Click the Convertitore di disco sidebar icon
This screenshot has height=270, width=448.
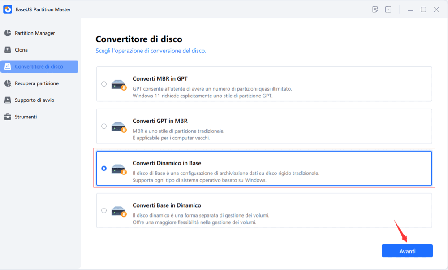pyautogui.click(x=8, y=67)
